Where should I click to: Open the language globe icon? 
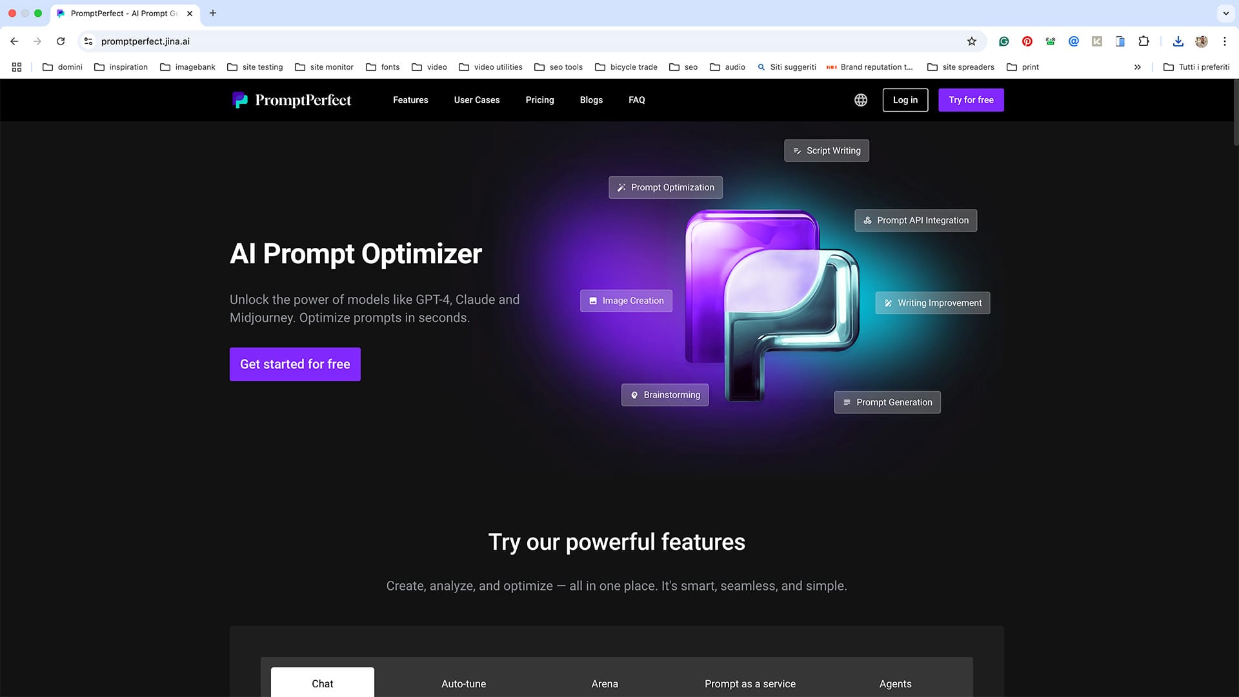(x=860, y=100)
